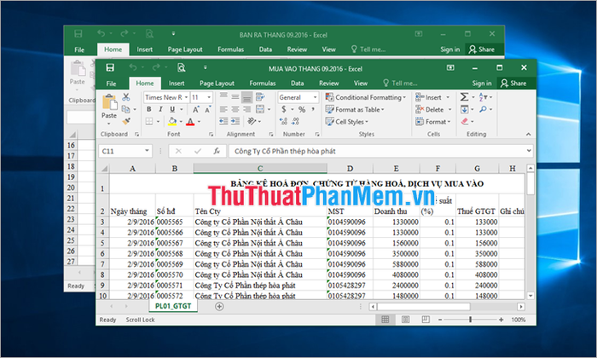This screenshot has height=358, width=597.
Task: Apply percent style format
Action: click(302, 110)
